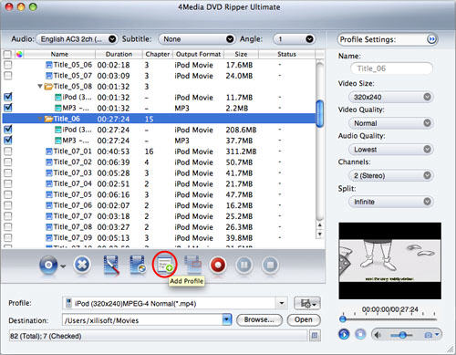Screen dimensions: 456x355
Task: Sort by the Name column header
Action: tap(59, 54)
